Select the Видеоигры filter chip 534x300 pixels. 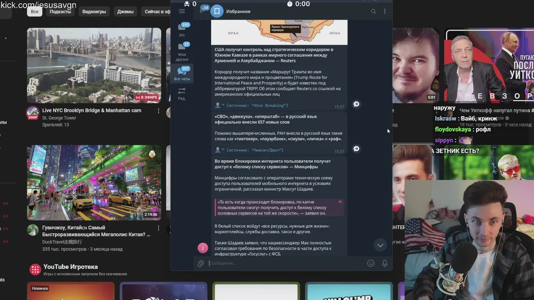pos(94,12)
